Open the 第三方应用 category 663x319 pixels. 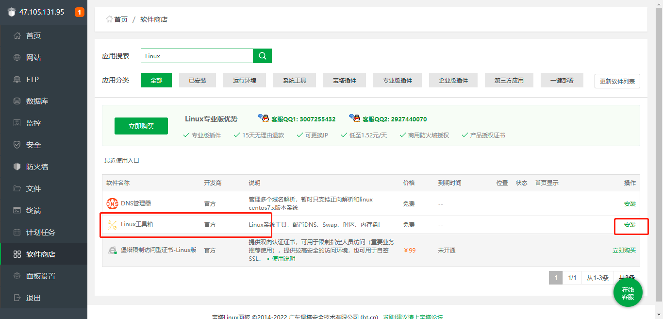509,80
